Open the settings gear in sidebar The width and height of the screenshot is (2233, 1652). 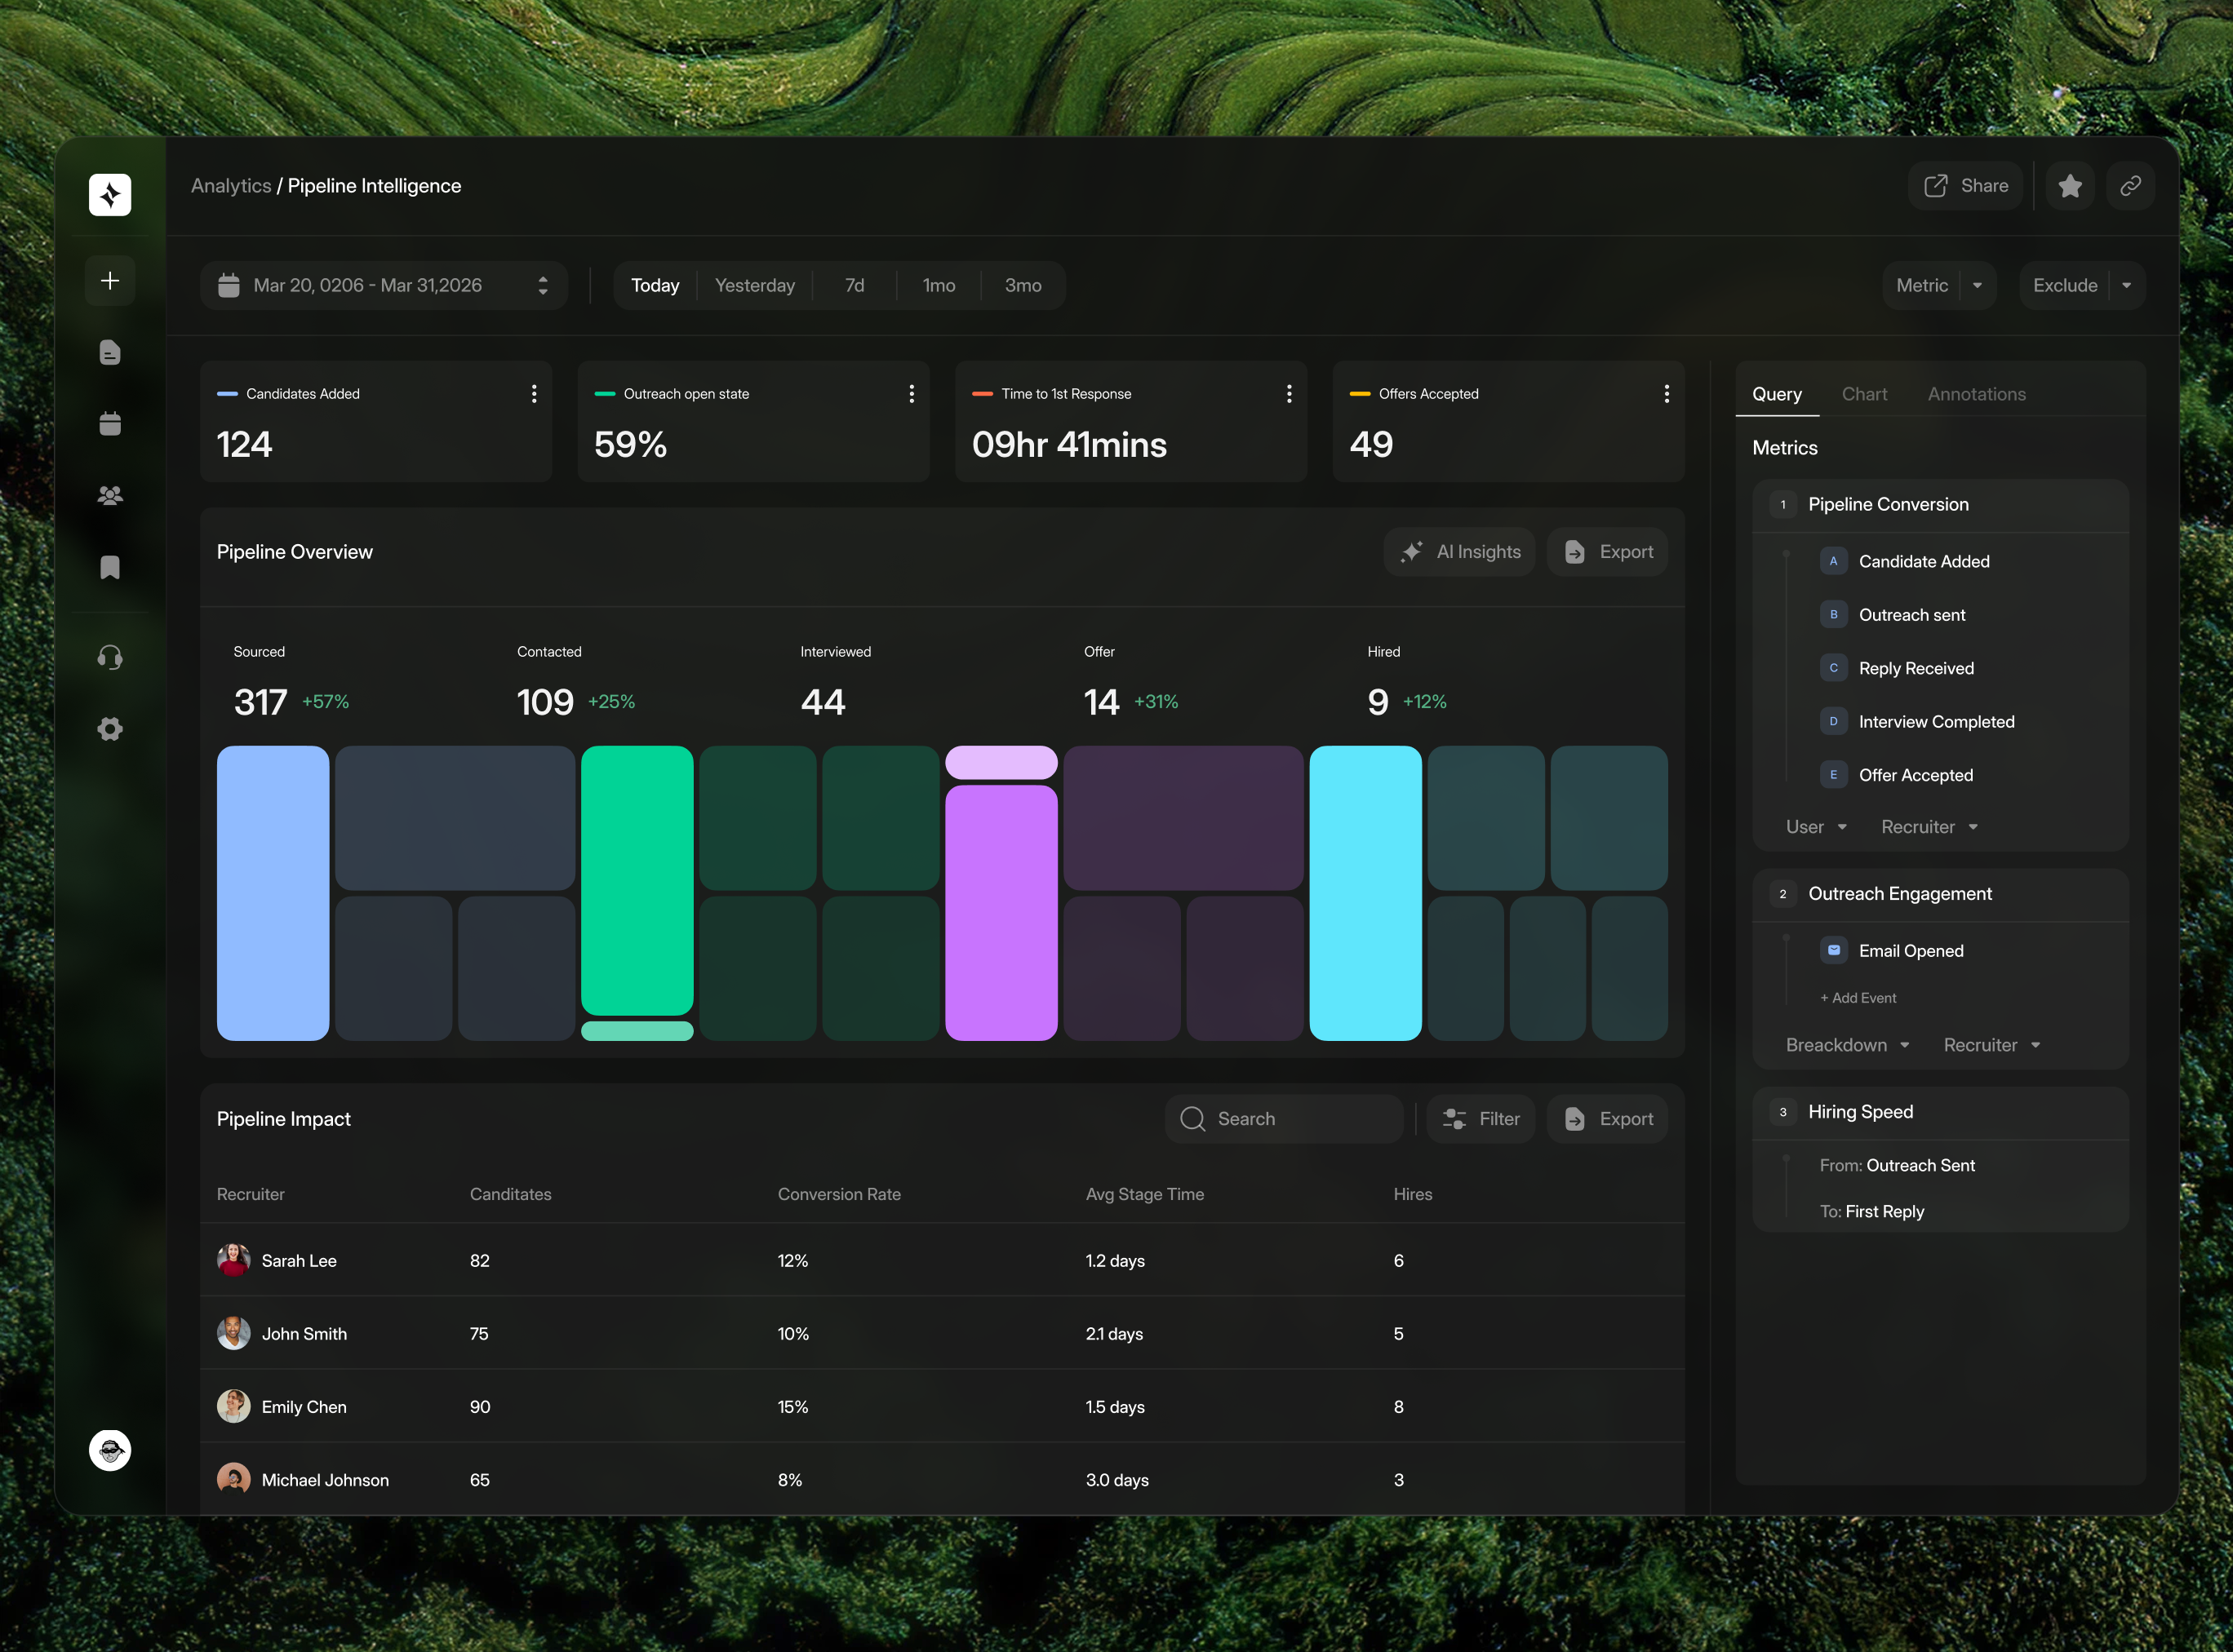(110, 729)
